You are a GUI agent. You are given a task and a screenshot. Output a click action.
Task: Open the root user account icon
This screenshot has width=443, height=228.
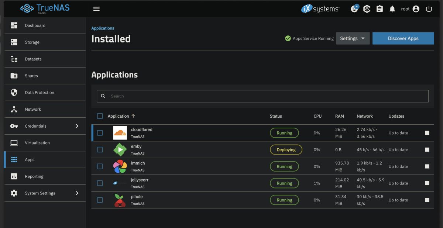[416, 9]
